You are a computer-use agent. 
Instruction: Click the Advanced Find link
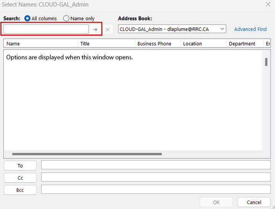point(250,29)
